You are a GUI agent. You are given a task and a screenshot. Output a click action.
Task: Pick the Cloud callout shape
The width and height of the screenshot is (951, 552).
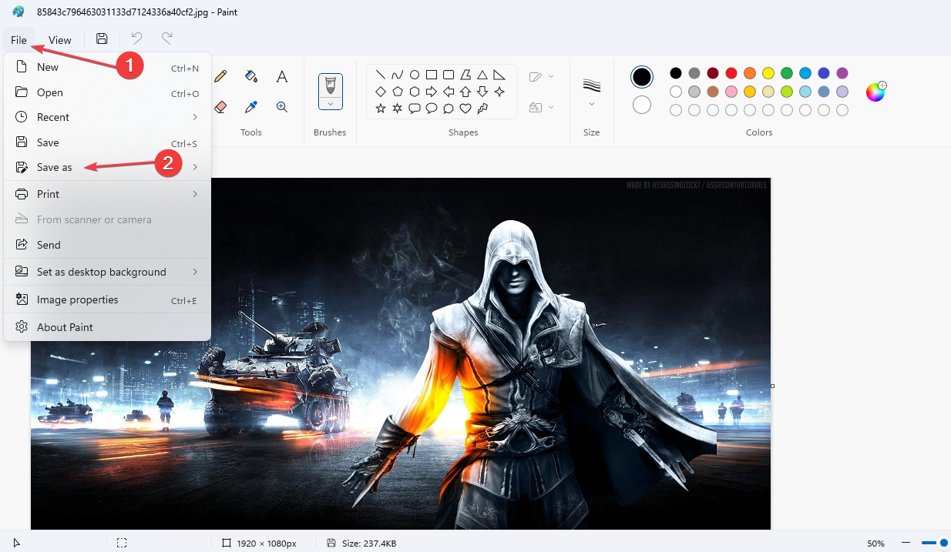click(x=449, y=109)
